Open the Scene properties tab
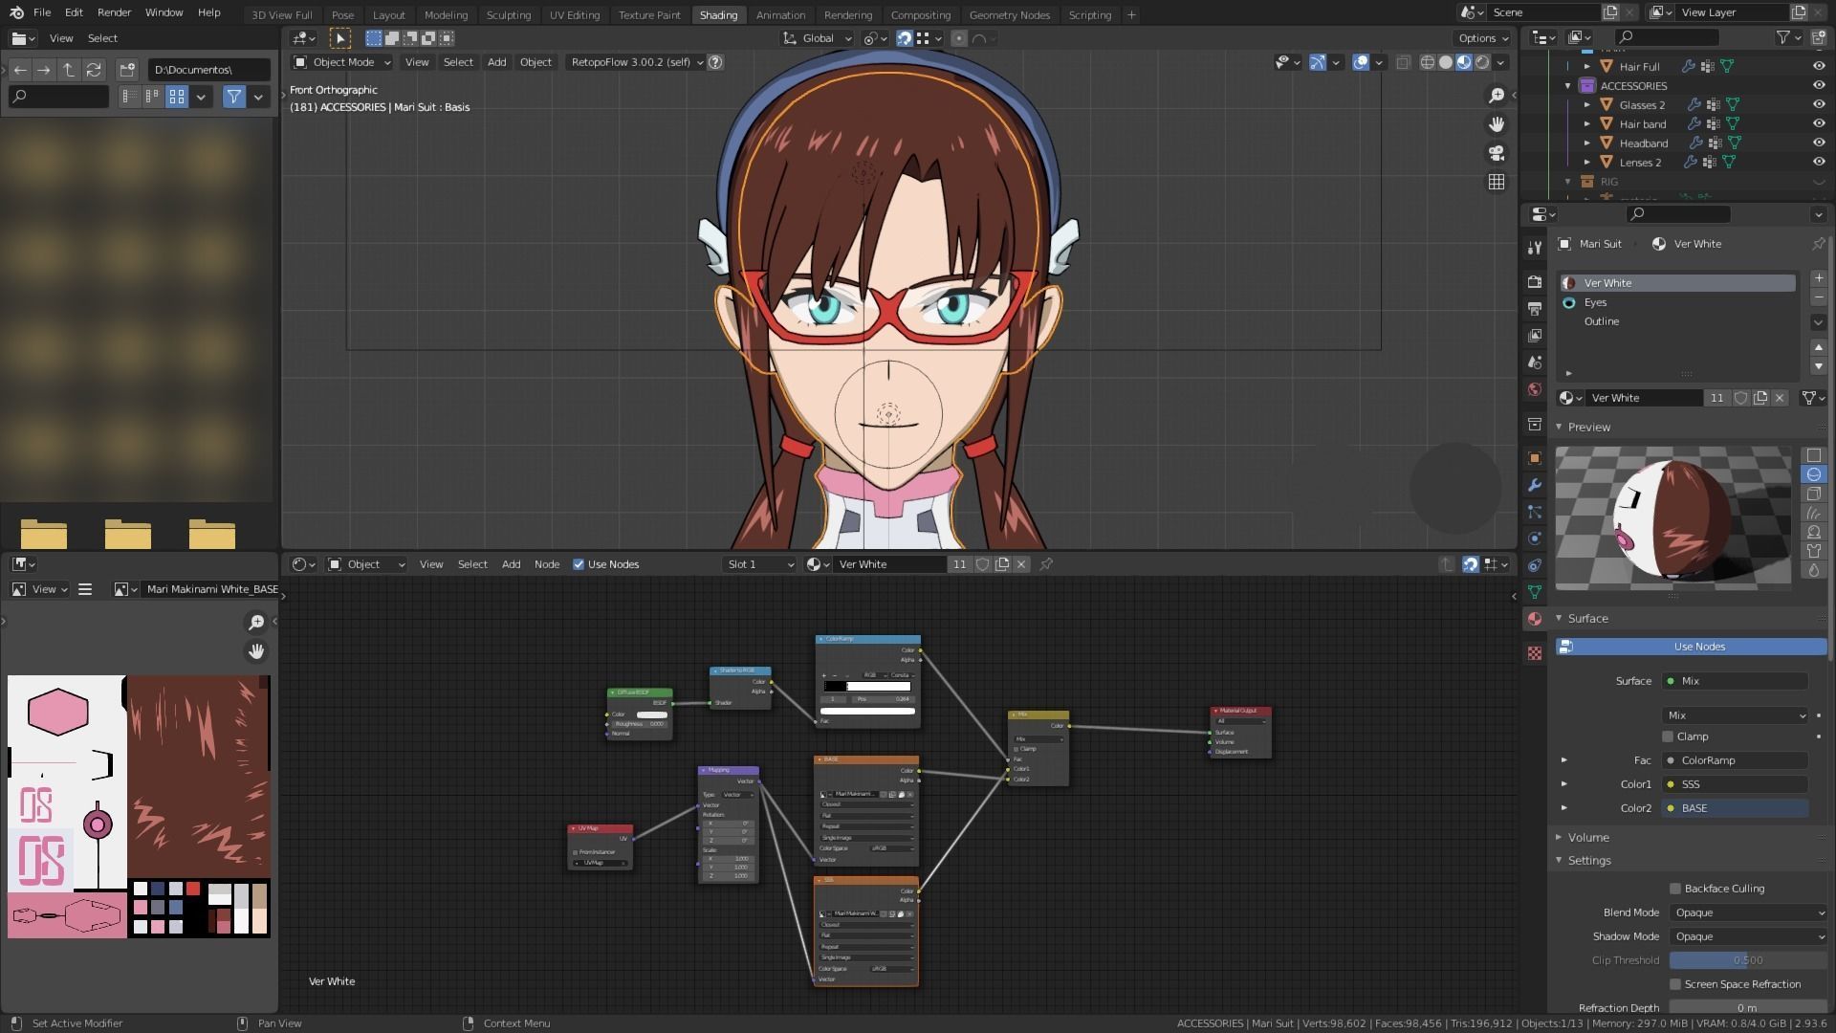Viewport: 1836px width, 1033px height. [1535, 363]
